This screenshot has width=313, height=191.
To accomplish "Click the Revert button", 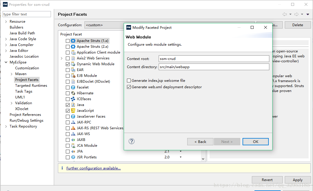I will (x=267, y=180).
